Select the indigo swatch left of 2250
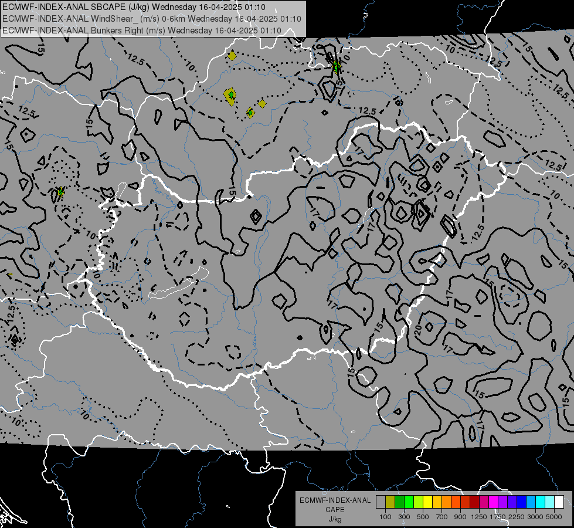 512,502
